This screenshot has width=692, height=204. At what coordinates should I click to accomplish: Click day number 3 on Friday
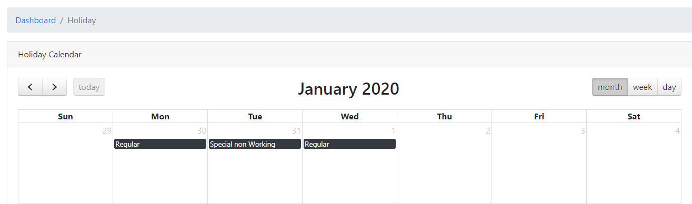[583, 130]
